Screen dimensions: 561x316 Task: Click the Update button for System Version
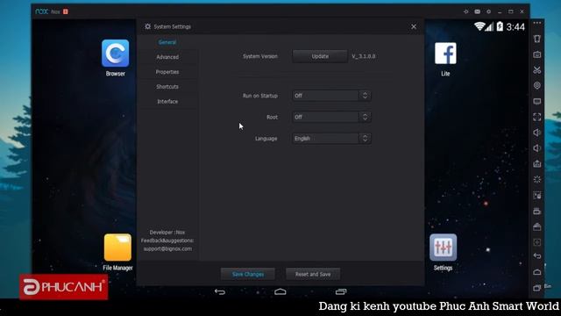tap(320, 56)
